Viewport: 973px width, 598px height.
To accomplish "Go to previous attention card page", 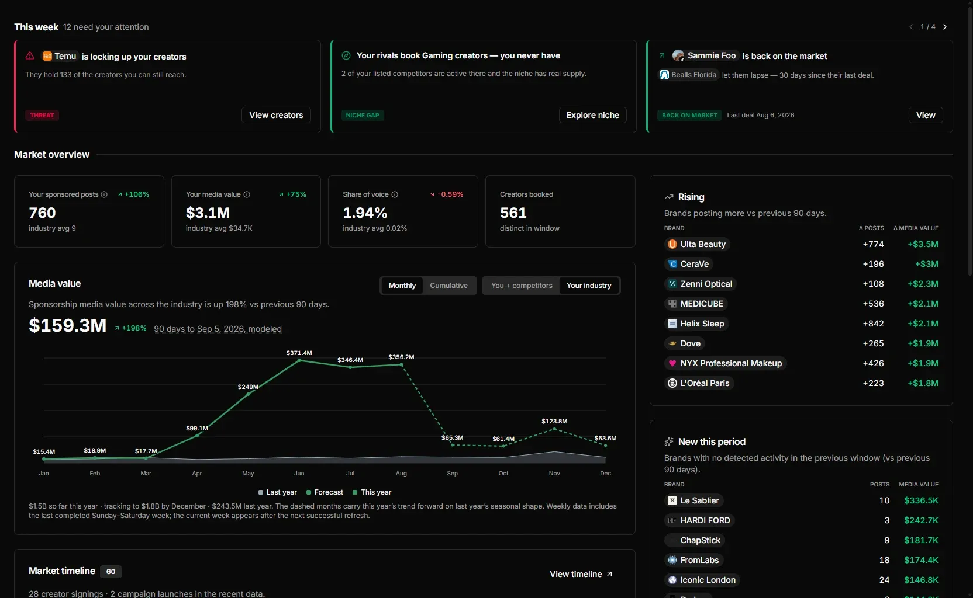I will tap(911, 27).
